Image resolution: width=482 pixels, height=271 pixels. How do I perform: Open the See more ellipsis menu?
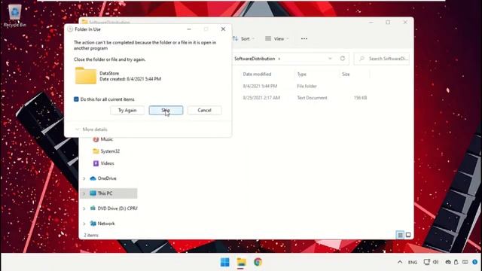click(304, 38)
